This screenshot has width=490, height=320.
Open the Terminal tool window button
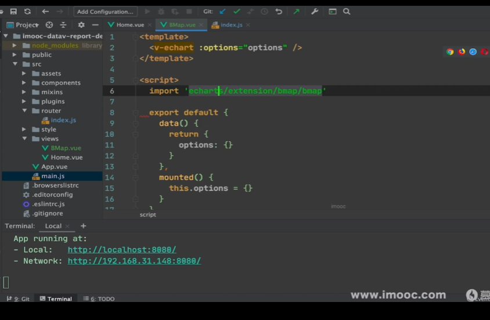click(x=56, y=299)
